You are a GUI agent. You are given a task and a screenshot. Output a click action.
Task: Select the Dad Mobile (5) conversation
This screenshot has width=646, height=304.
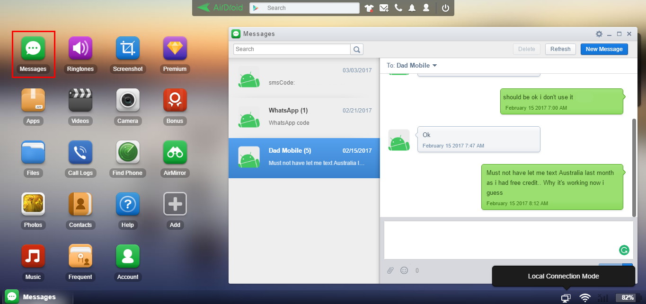304,158
